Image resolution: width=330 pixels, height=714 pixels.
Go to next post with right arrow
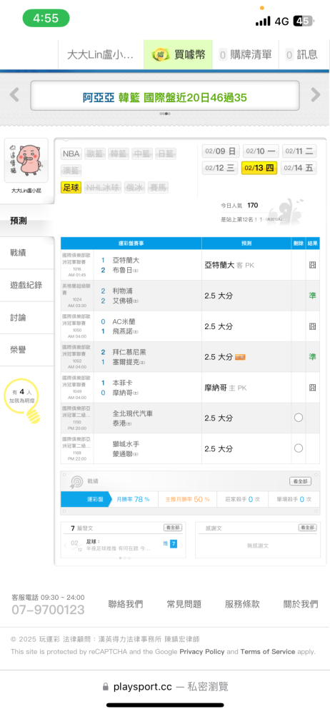click(182, 545)
